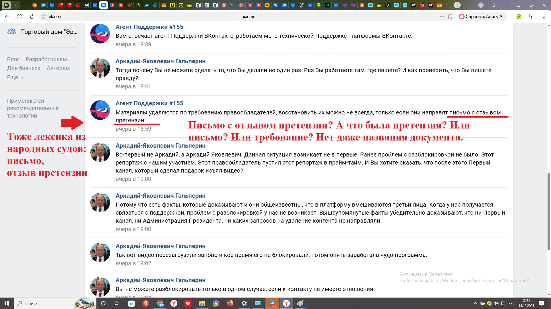Open a new tab with plus button
551x309 pixels.
457,5
